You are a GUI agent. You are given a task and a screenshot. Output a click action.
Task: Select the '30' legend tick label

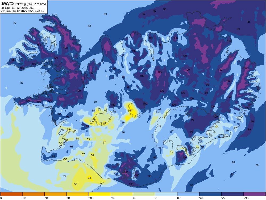point(68,198)
